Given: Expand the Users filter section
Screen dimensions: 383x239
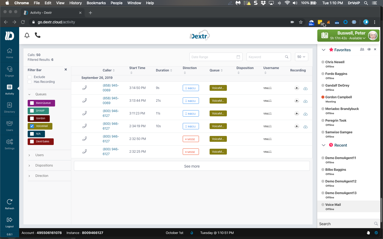Looking at the screenshot, I should click(29, 155).
